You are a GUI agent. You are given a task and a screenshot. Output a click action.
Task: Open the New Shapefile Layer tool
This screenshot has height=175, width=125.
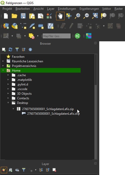pyautogui.click(x=23, y=26)
